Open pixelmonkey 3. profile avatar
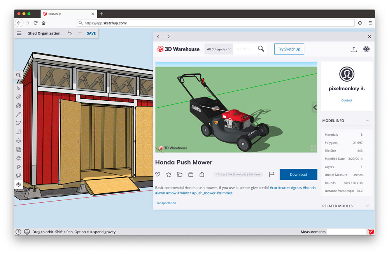Screen dimensions: 389x254 pyautogui.click(x=347, y=74)
